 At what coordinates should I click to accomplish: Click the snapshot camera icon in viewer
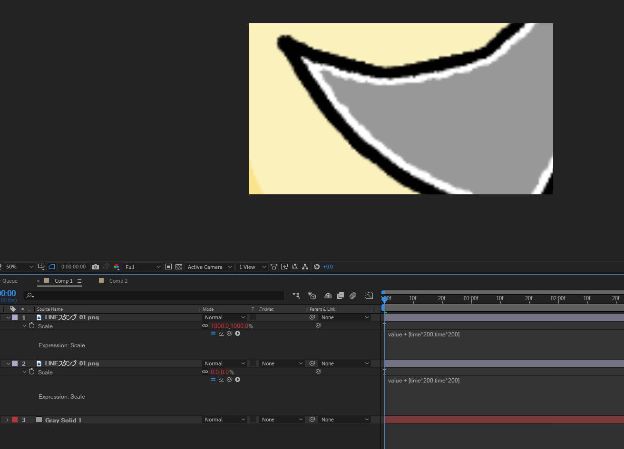coord(96,267)
